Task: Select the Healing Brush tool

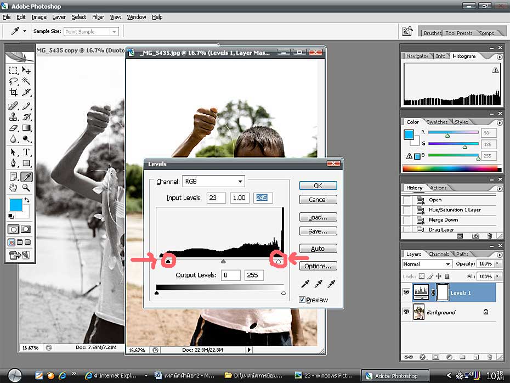Action: [13, 106]
